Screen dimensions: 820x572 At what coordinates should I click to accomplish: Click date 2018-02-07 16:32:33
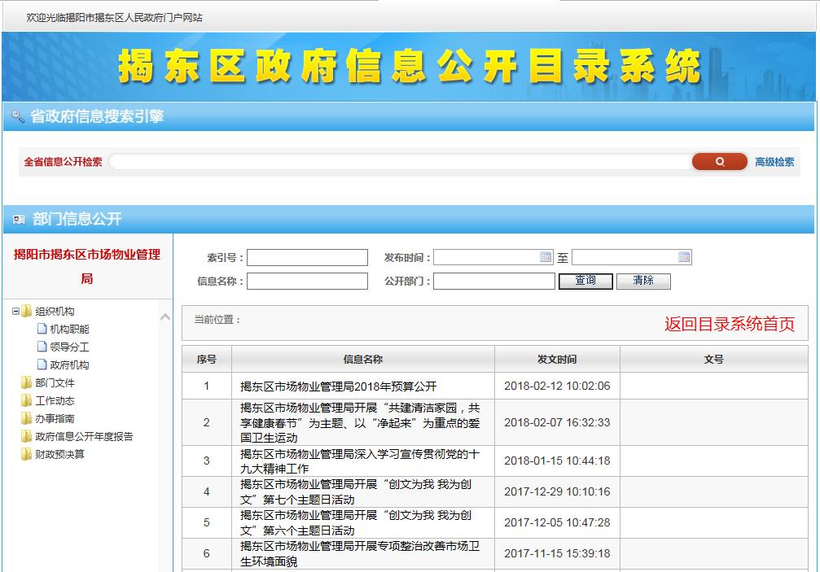557,422
